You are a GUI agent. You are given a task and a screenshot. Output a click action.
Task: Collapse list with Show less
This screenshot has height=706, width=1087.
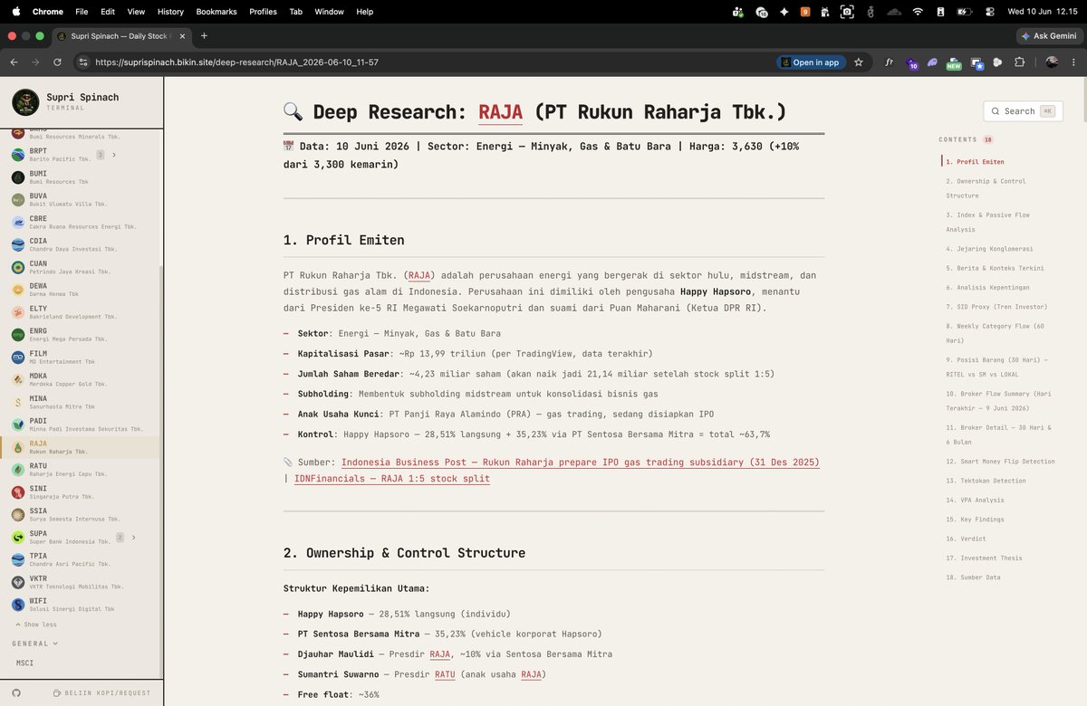(x=36, y=625)
